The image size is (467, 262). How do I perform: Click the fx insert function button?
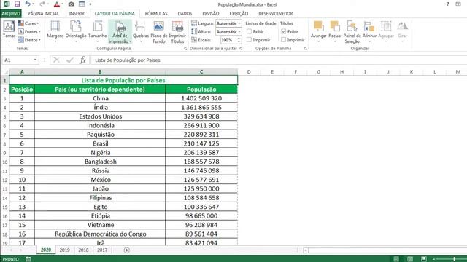click(x=82, y=60)
